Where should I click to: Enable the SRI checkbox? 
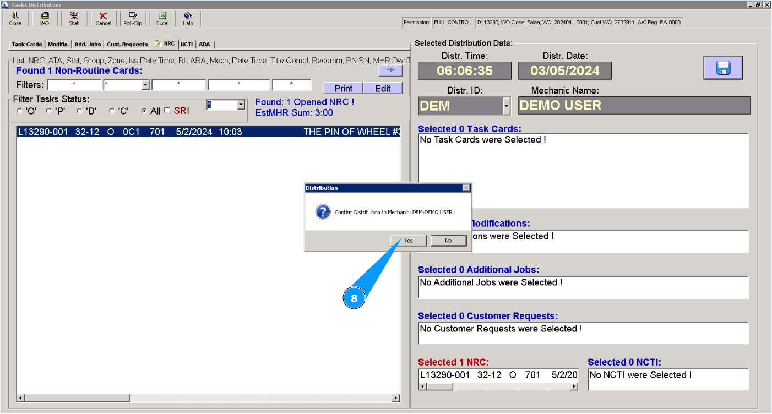click(167, 111)
